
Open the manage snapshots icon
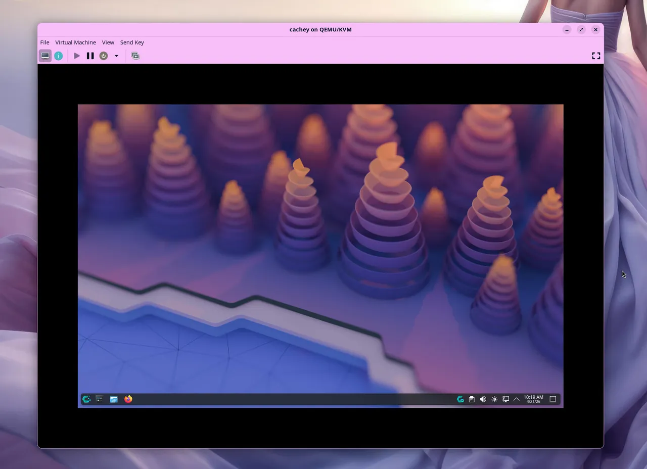(x=135, y=56)
